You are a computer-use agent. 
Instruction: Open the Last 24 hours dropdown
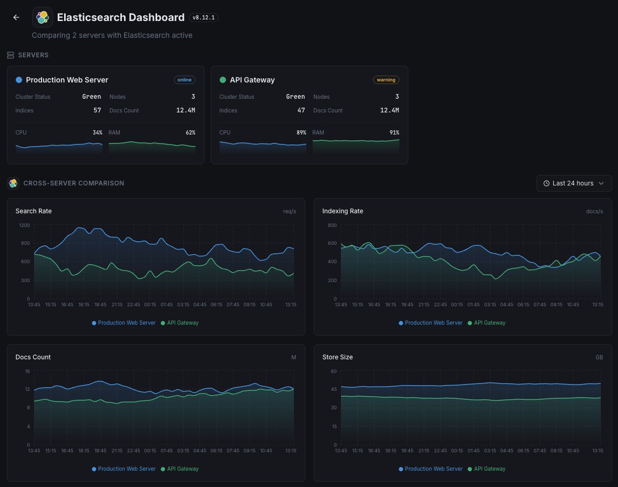click(574, 183)
